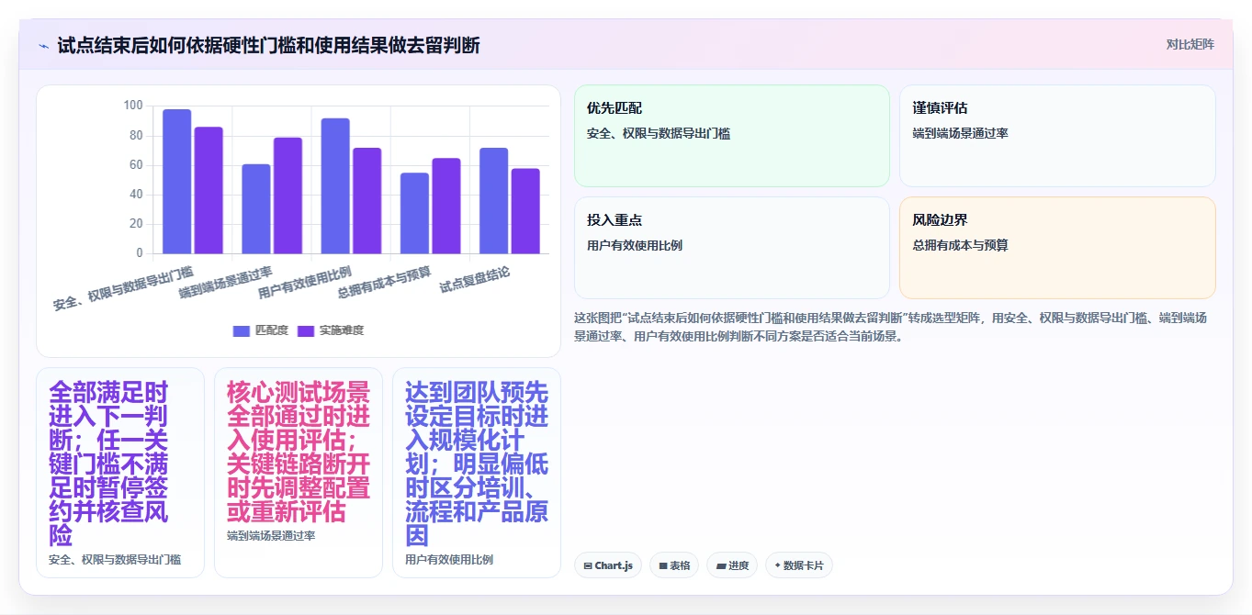
Task: Click the 表格 tag icon
Action: click(662, 566)
